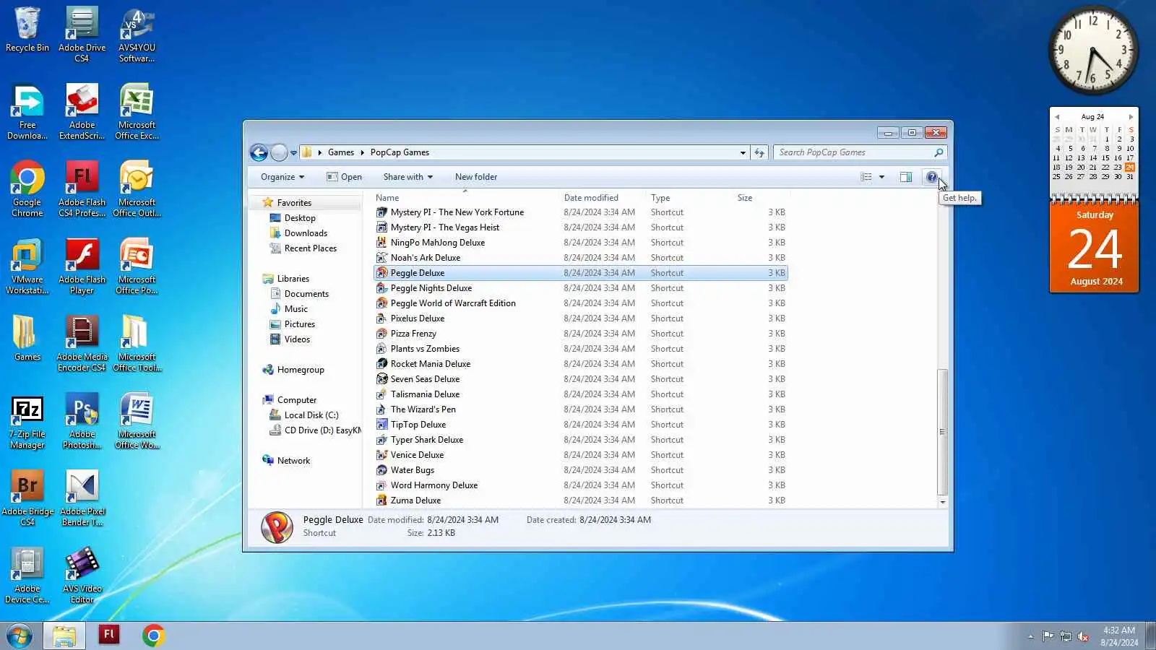Click the scrollbar down arrow
Viewport: 1156px width, 650px height.
942,502
